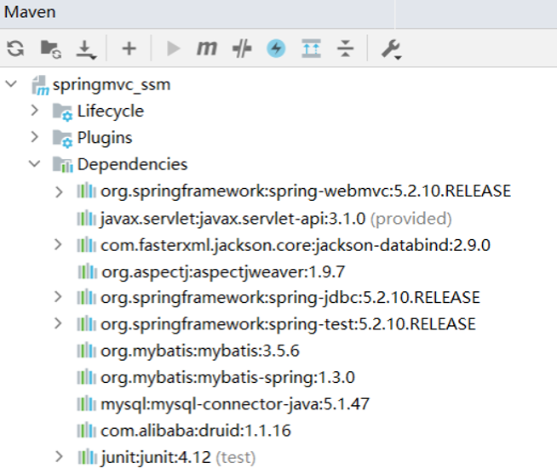The height and width of the screenshot is (474, 557).
Task: Expand junit:junit:4.12 dependency chevron
Action: [x=59, y=457]
